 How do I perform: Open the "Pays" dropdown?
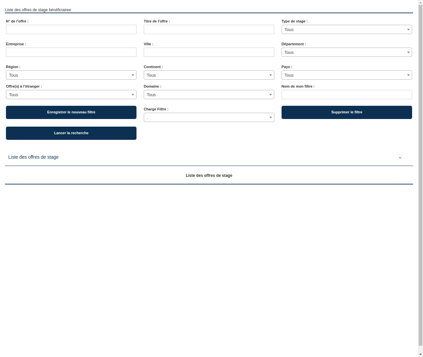(x=346, y=75)
